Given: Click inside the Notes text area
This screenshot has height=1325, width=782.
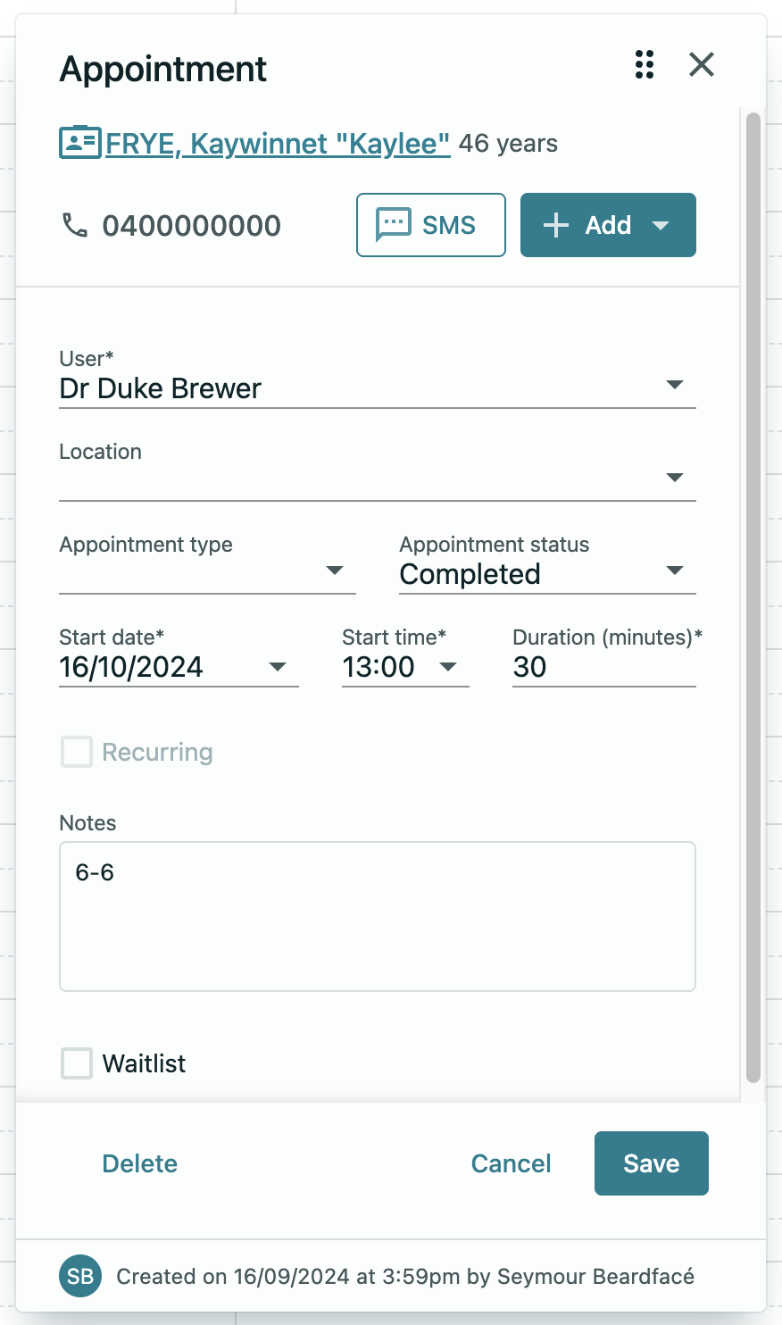Looking at the screenshot, I should pyautogui.click(x=377, y=915).
